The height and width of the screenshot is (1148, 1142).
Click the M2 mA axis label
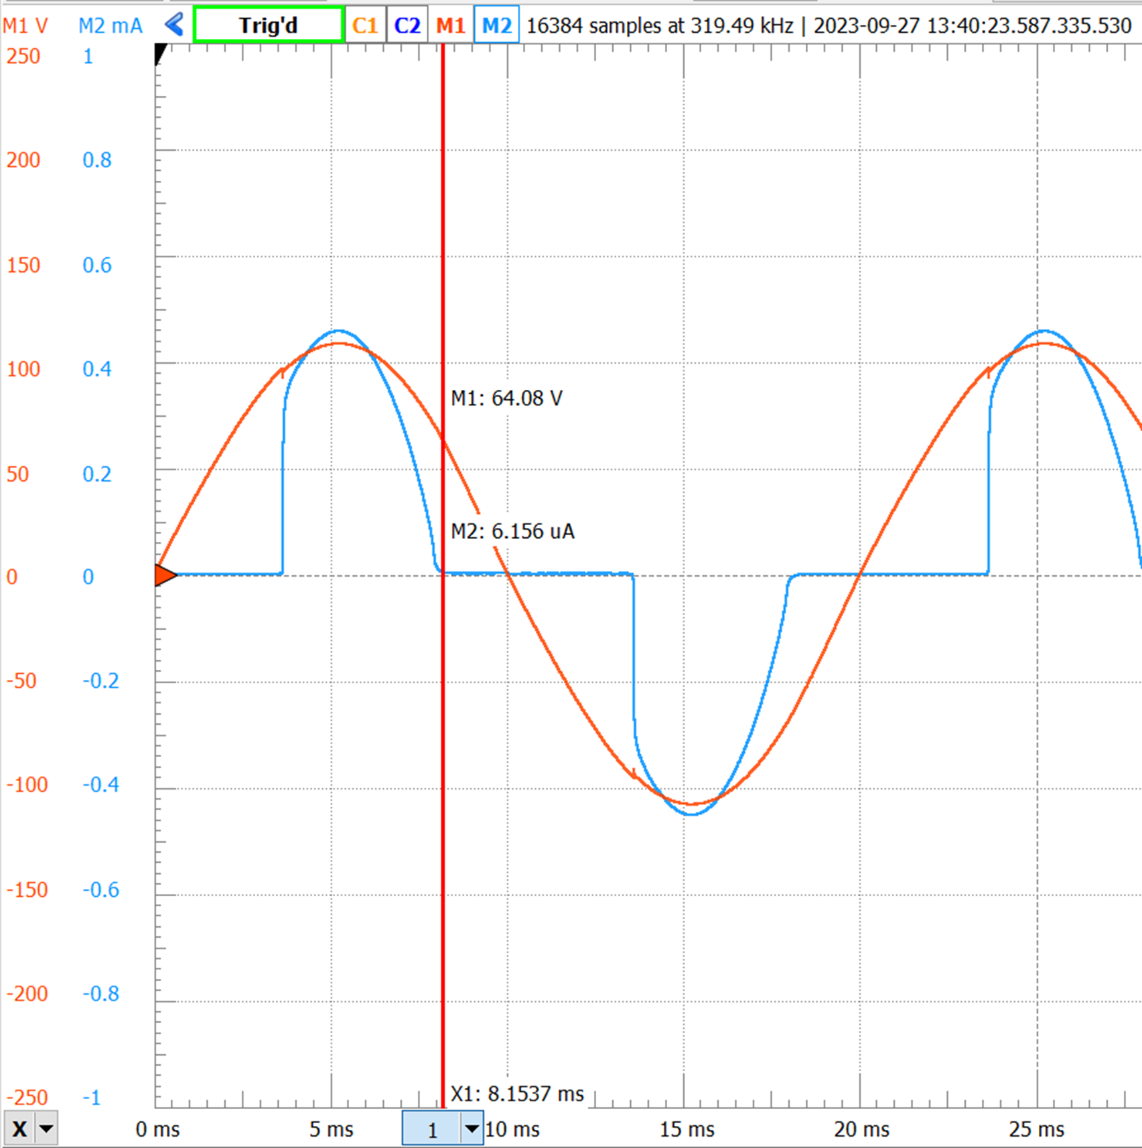coord(110,25)
